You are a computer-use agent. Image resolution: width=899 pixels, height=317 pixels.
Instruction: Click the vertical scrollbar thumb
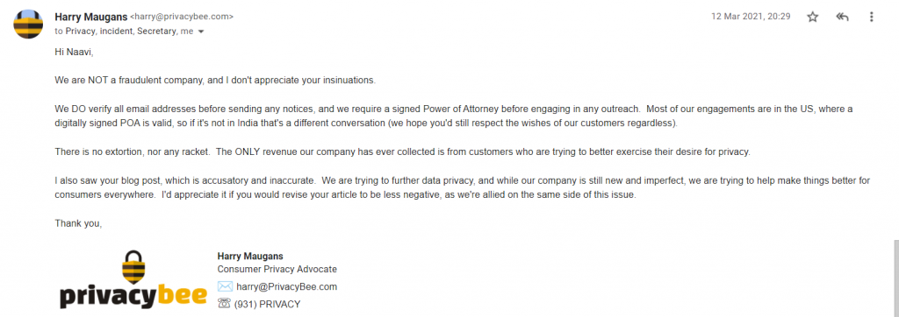(x=896, y=278)
